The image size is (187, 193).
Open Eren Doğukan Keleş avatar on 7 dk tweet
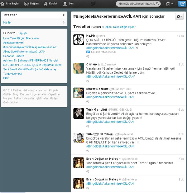point(79,163)
